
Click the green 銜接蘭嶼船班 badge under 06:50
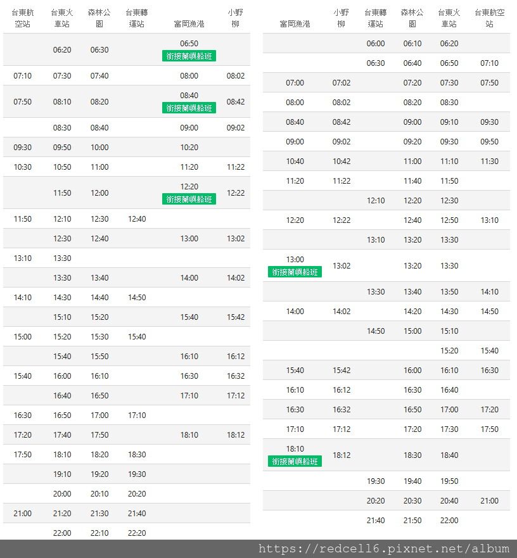tap(189, 56)
